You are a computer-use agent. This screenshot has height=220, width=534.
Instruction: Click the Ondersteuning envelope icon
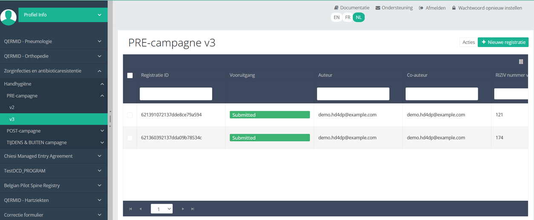(x=378, y=8)
